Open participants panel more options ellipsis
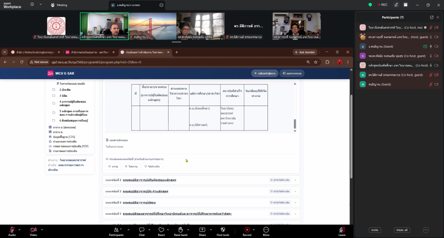This screenshot has height=238, width=444. click(x=426, y=230)
